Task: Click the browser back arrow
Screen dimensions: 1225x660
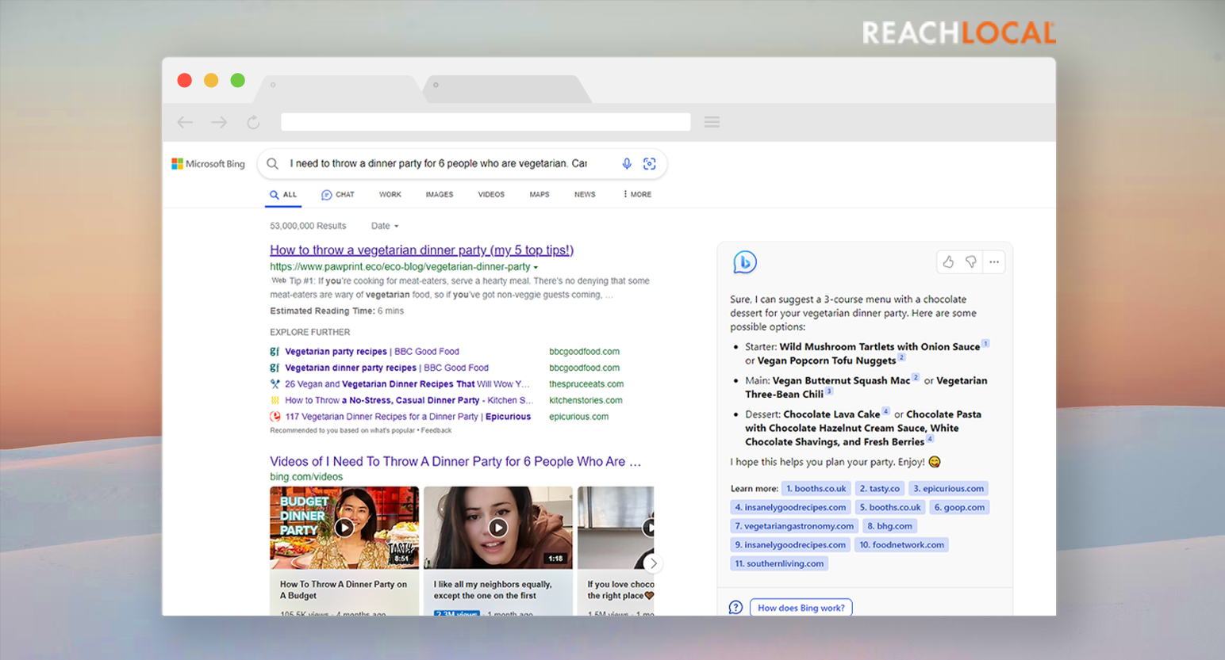Action: 185,122
